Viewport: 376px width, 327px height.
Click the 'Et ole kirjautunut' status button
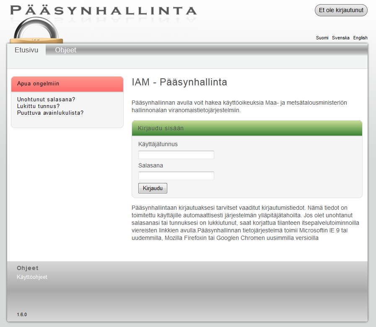[x=341, y=10]
